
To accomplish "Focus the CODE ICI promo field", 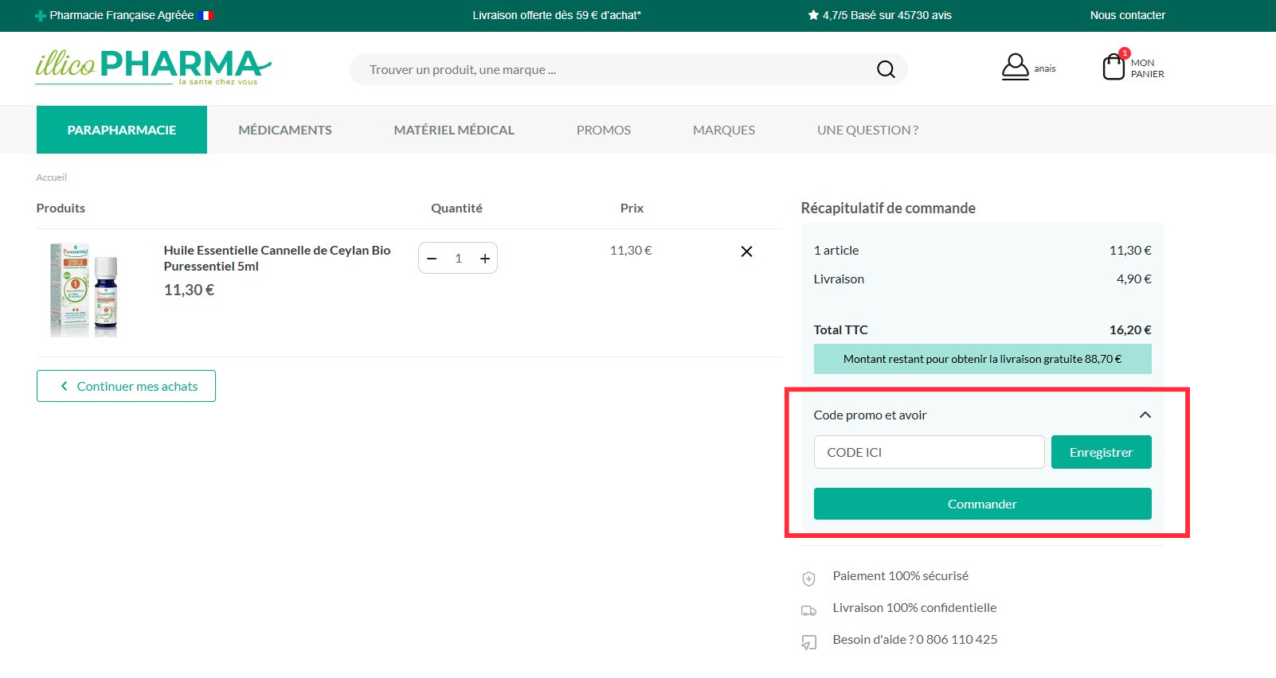I will pos(929,452).
